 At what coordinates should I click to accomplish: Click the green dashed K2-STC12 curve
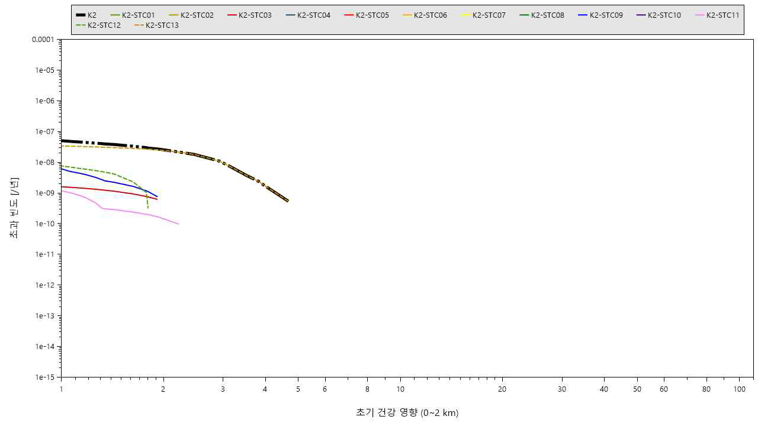click(x=114, y=173)
